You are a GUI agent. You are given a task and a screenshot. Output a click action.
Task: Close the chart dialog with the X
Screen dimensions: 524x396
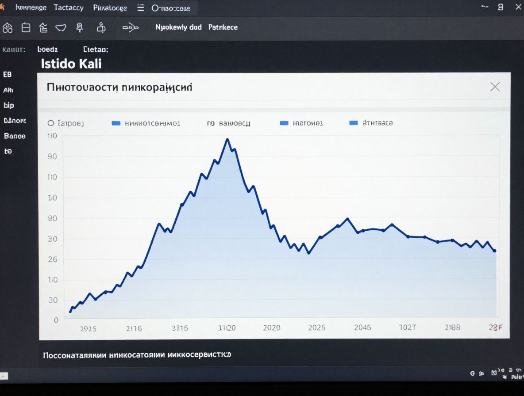495,87
